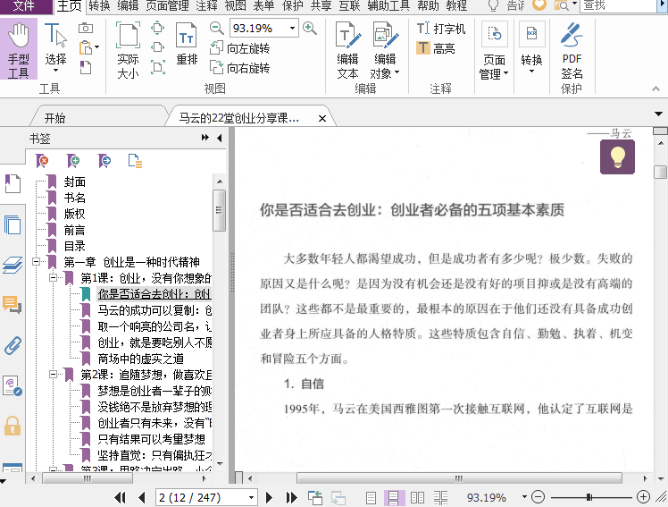Image resolution: width=668 pixels, height=507 pixels.
Task: Click the snapshot camera icon
Action: point(86,28)
